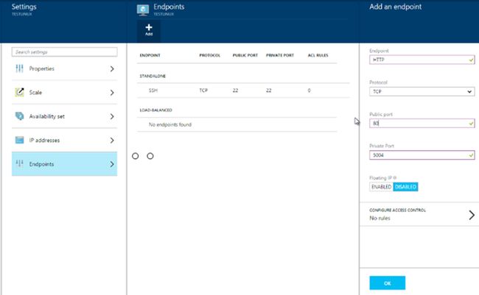
Task: Set Floating IP to Disabled
Action: coord(405,187)
